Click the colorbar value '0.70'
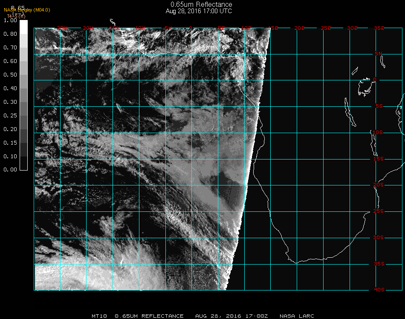 pos(10,48)
